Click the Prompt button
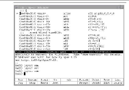 point(83,83)
